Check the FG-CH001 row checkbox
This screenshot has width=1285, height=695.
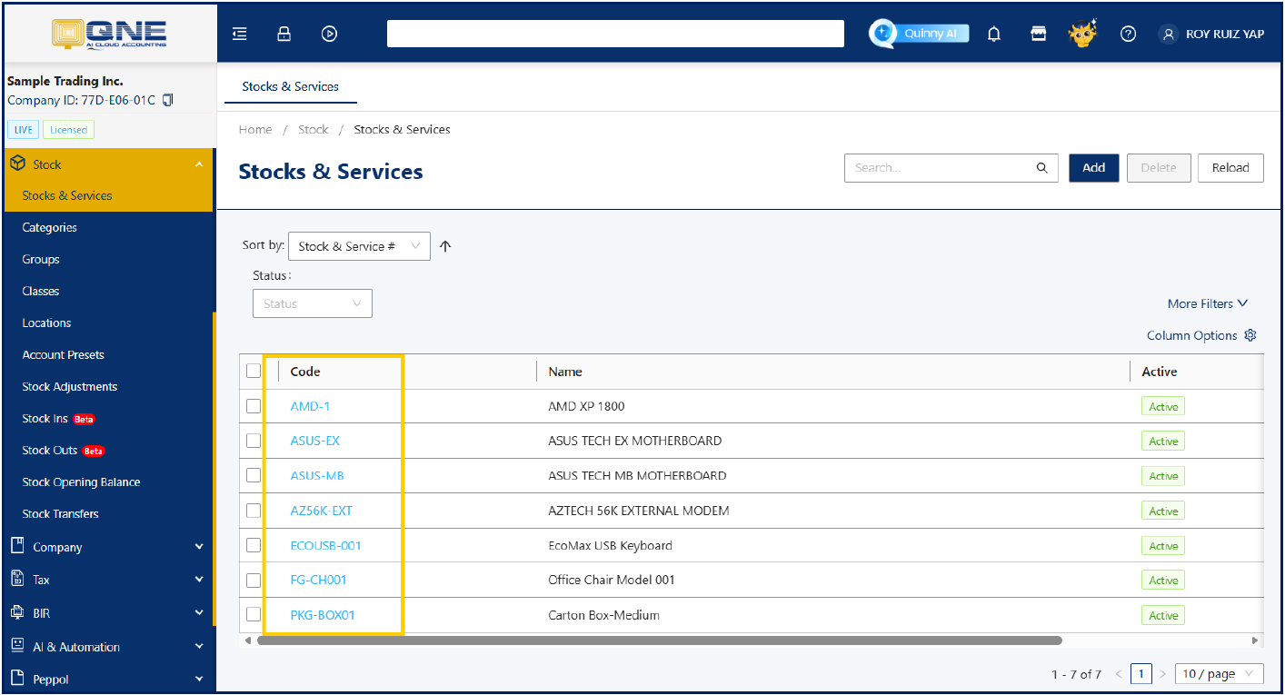click(254, 580)
